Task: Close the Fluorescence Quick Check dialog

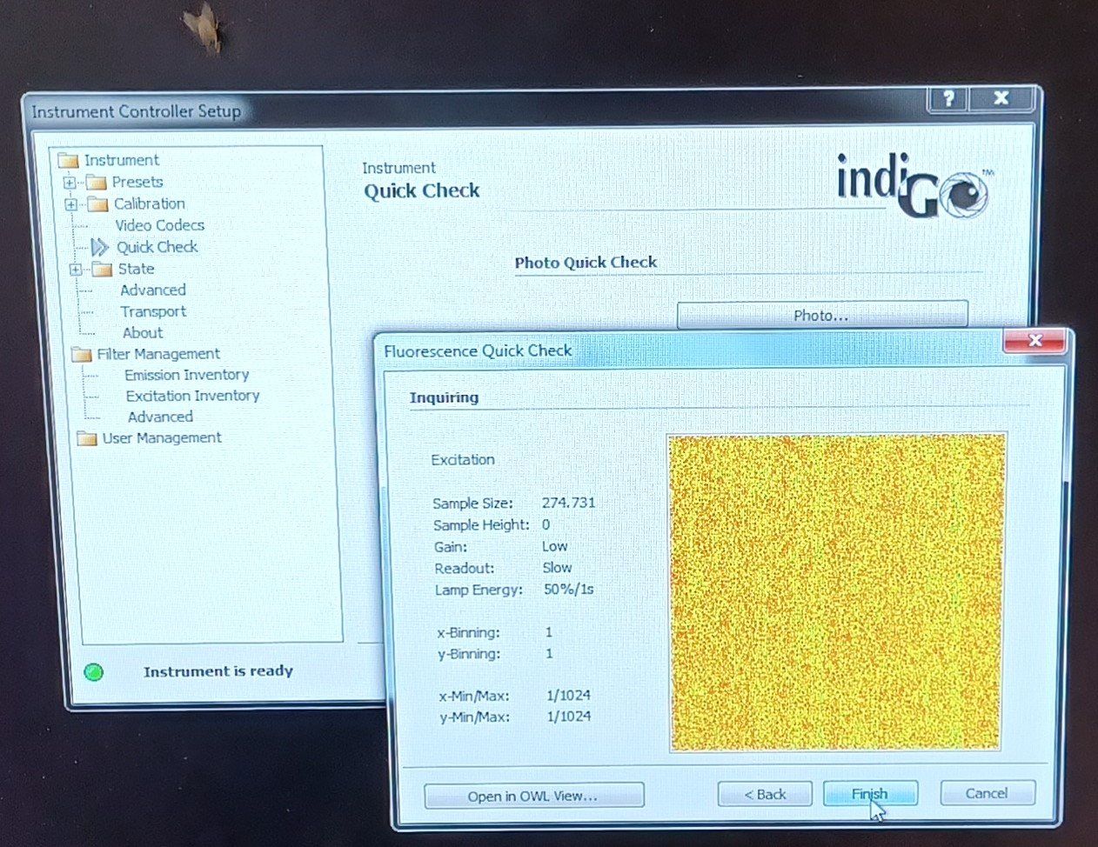Action: [x=1035, y=341]
